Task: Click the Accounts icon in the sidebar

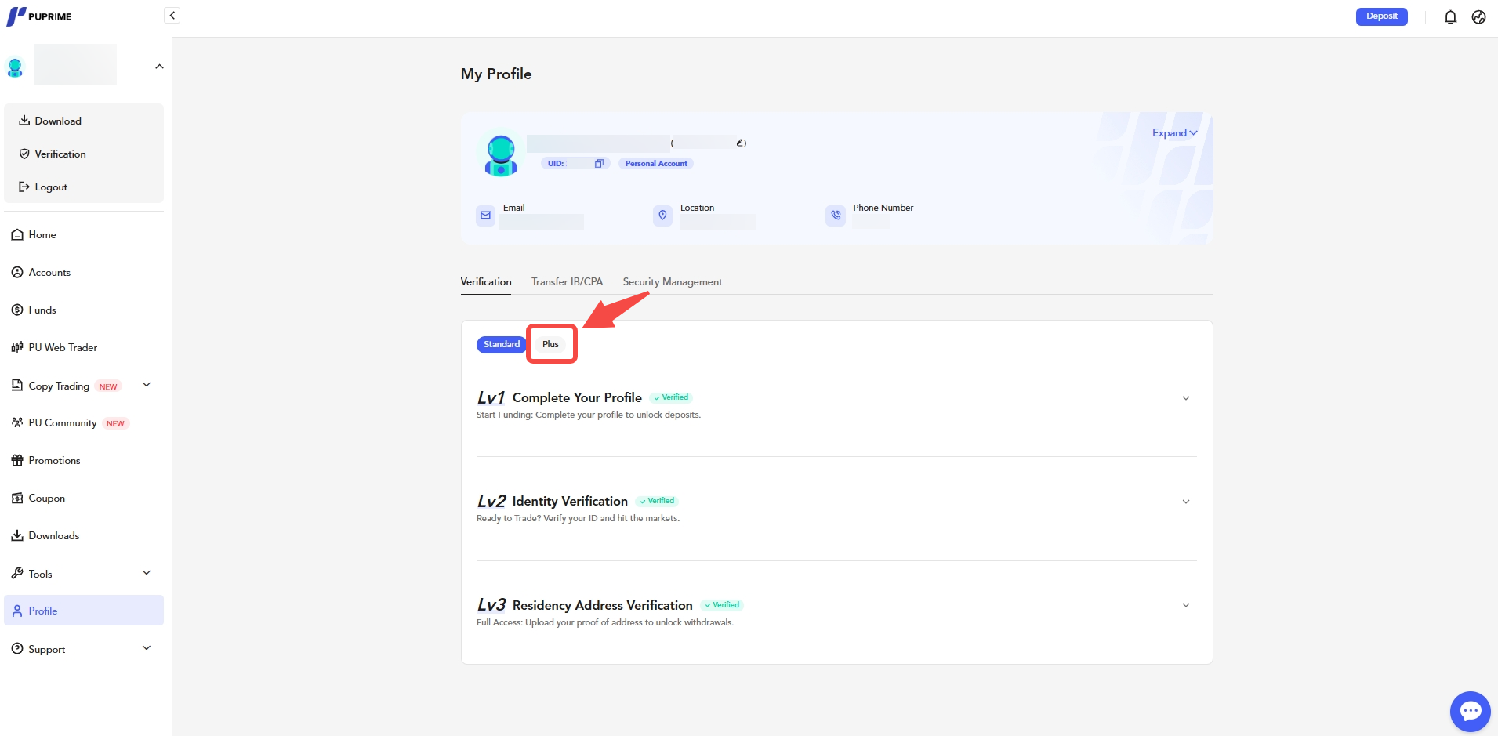Action: [x=17, y=272]
